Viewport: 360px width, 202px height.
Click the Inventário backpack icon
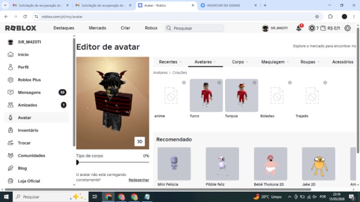[x=10, y=130]
